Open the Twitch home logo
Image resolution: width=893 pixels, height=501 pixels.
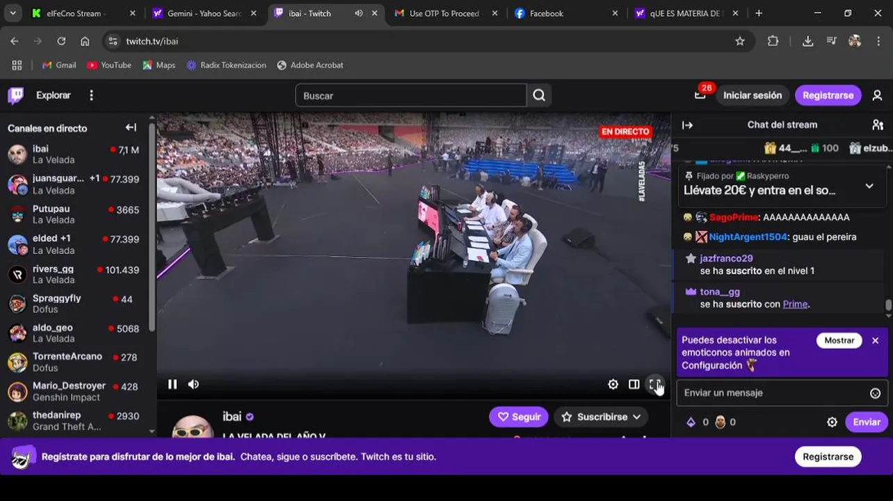[15, 95]
